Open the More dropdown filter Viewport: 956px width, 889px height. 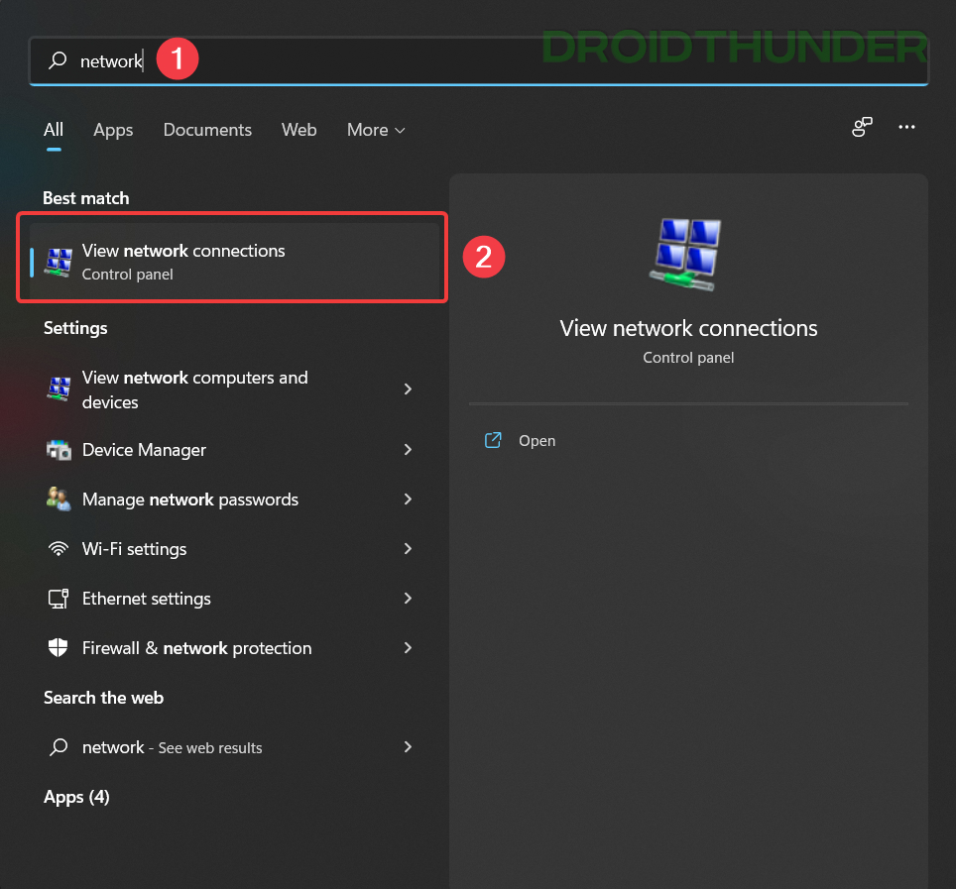376,130
